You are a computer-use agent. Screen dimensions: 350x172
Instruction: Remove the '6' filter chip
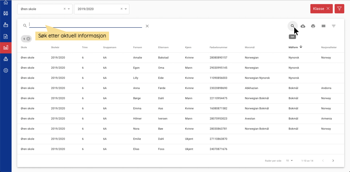[28, 39]
